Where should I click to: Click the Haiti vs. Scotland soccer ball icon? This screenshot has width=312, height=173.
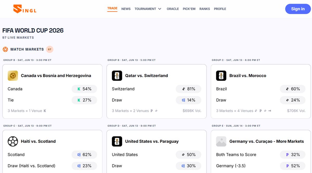click(13, 141)
